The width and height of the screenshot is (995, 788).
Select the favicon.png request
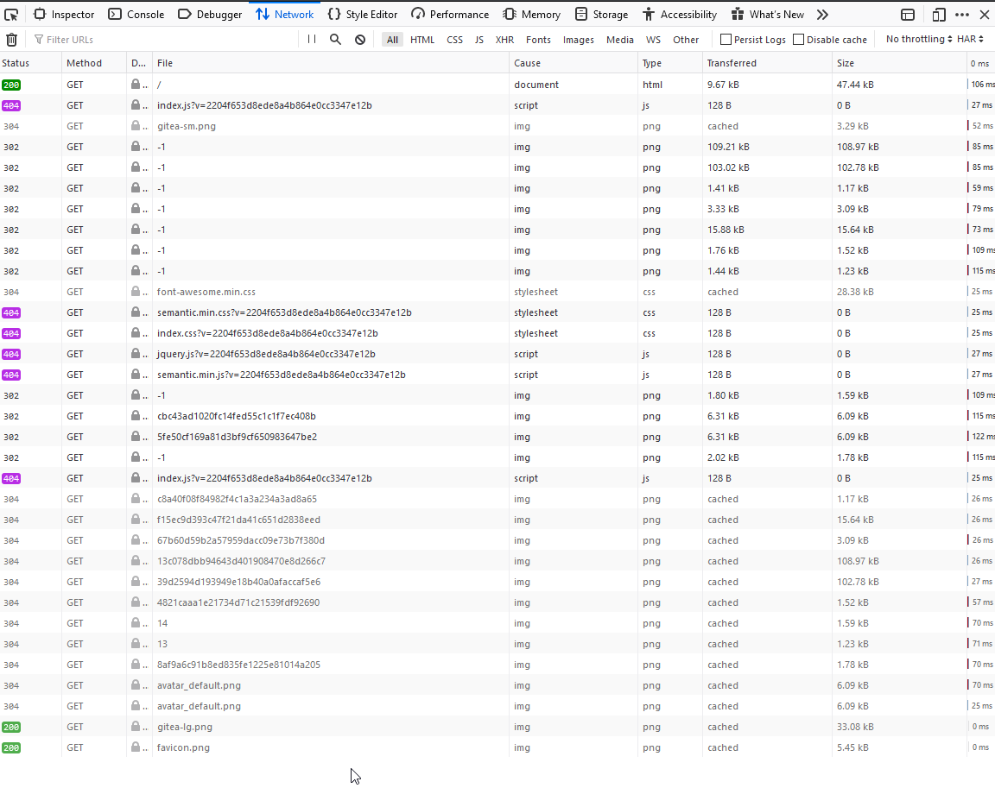coord(497,747)
